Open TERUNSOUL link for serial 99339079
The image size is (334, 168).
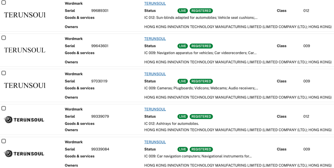(x=155, y=109)
